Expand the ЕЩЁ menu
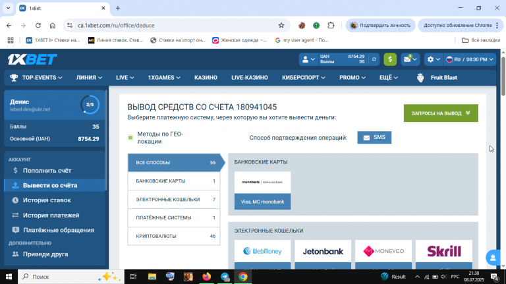The width and height of the screenshot is (506, 284). coord(389,78)
